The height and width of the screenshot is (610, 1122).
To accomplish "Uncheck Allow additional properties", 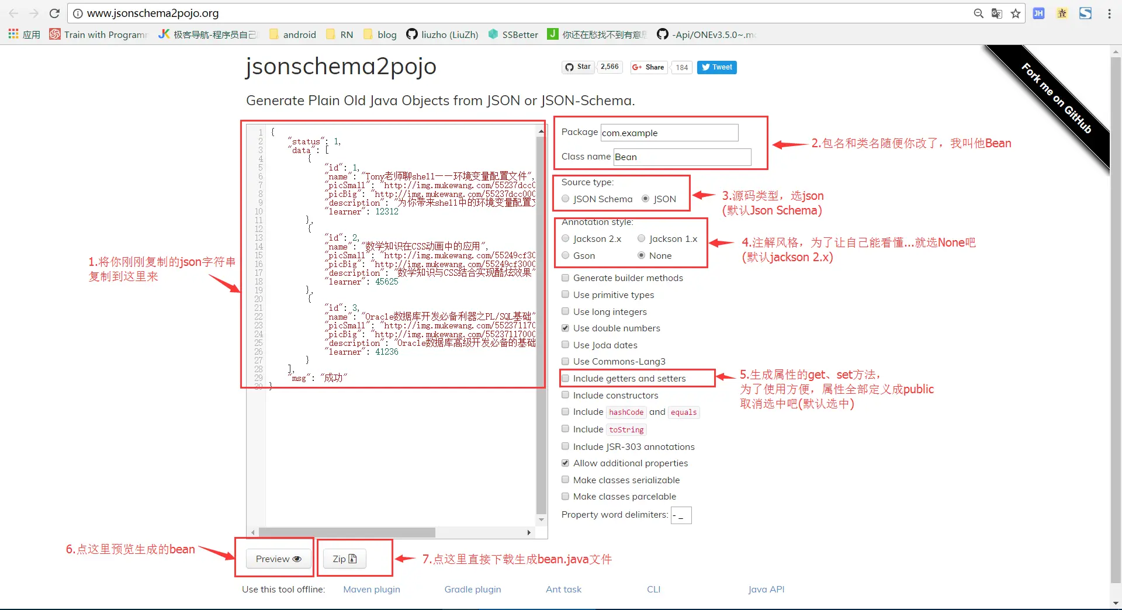I will (x=565, y=463).
